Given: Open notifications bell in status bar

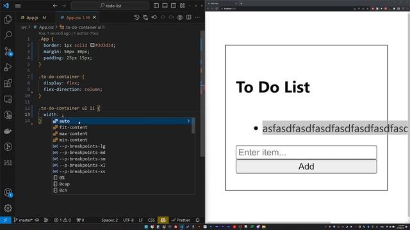Looking at the screenshot, I should (198, 220).
